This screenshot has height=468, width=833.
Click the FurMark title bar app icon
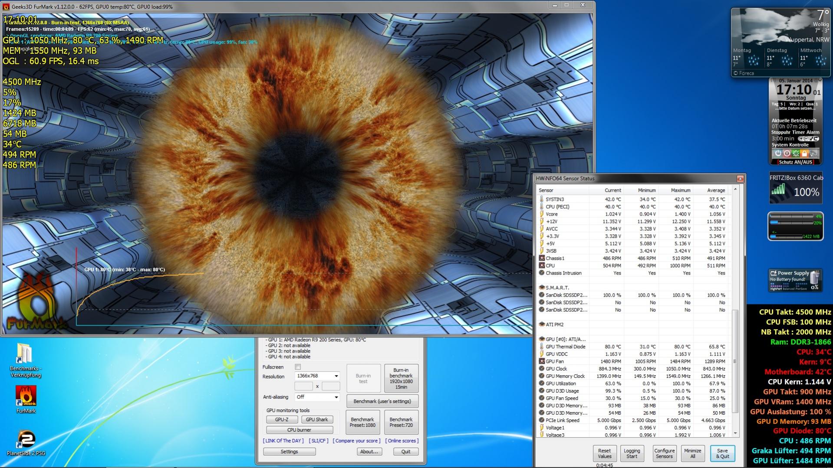click(6, 7)
